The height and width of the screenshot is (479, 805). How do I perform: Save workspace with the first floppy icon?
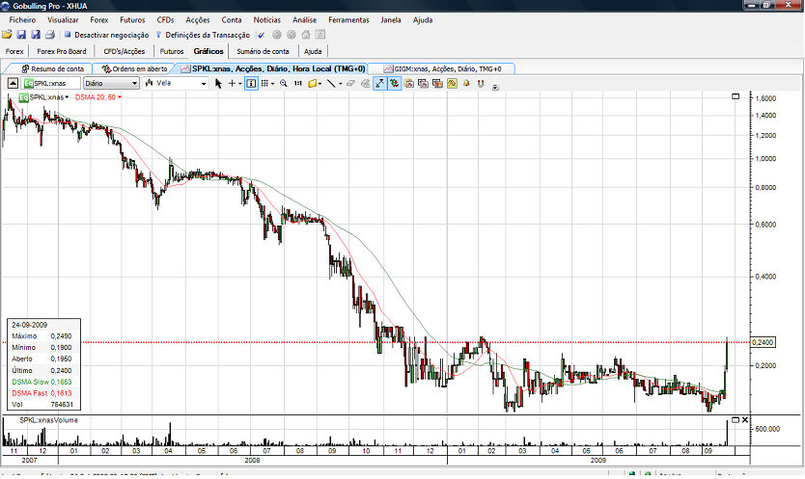21,35
